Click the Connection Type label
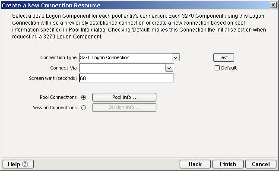Image resolution: width=279 pixels, height=171 pixels. coord(58,58)
